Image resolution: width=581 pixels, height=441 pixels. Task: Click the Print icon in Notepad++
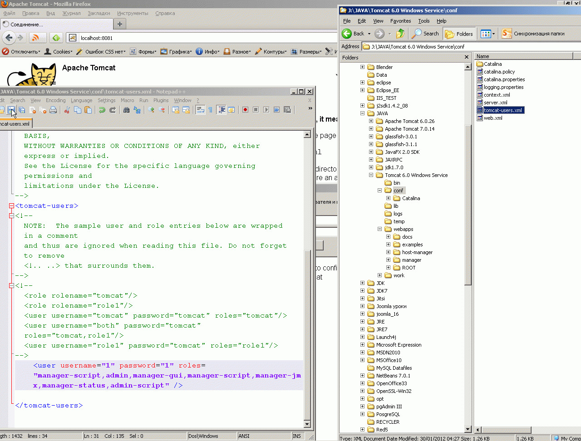[x=53, y=110]
